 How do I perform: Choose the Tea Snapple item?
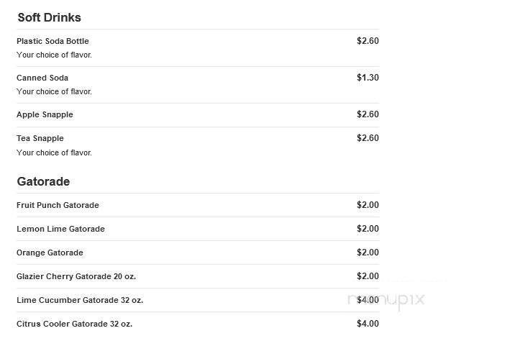tap(40, 138)
